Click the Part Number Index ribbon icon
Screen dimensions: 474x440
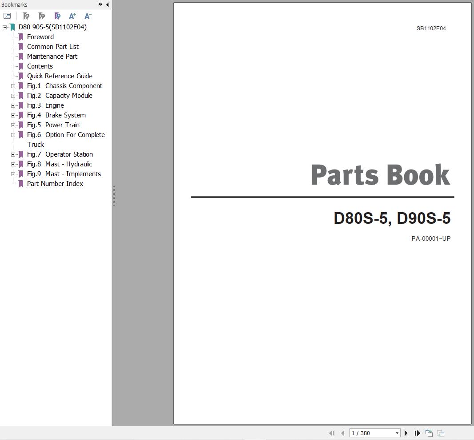[x=21, y=184]
